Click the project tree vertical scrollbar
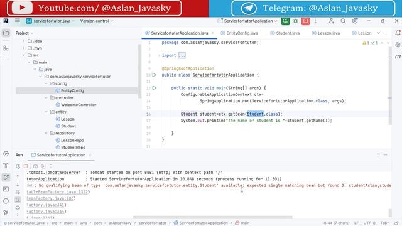This screenshot has width=402, height=226. click(x=139, y=71)
